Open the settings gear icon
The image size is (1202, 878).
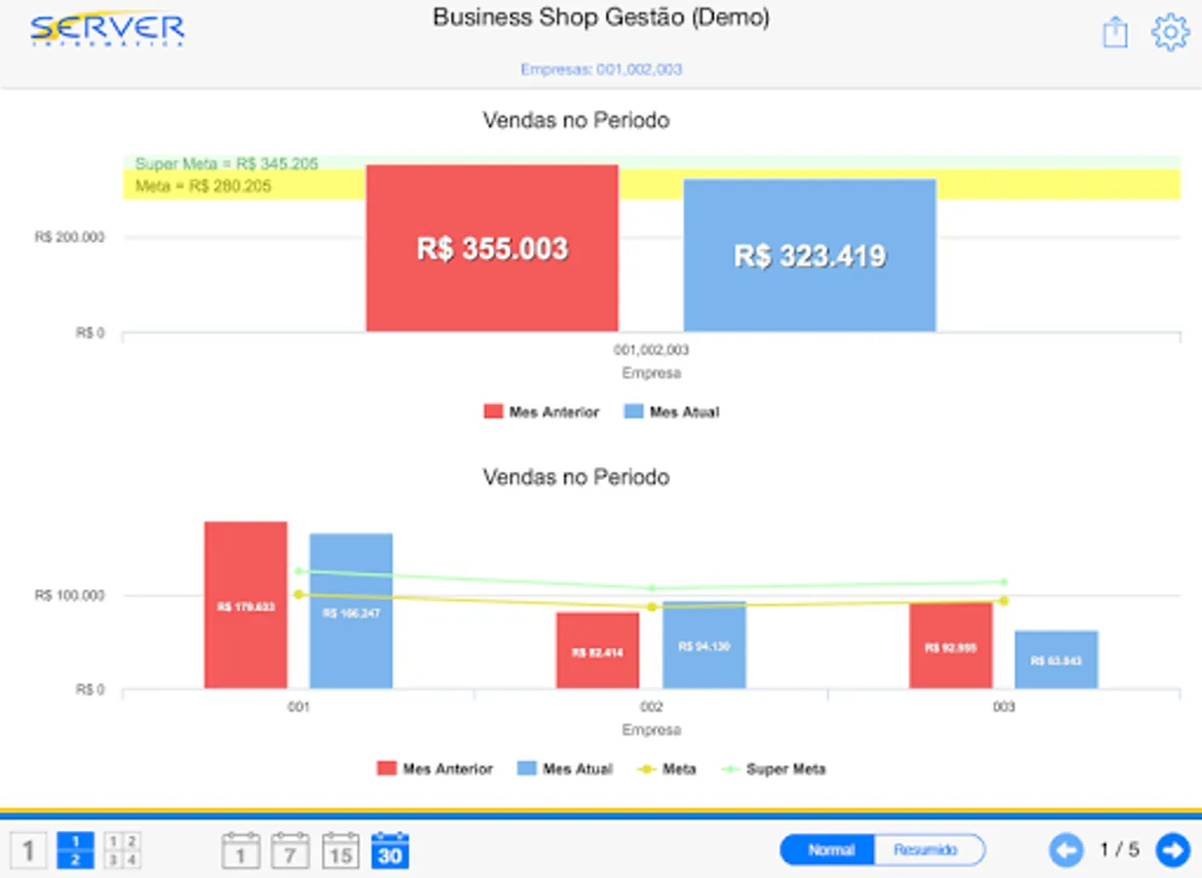(x=1170, y=32)
